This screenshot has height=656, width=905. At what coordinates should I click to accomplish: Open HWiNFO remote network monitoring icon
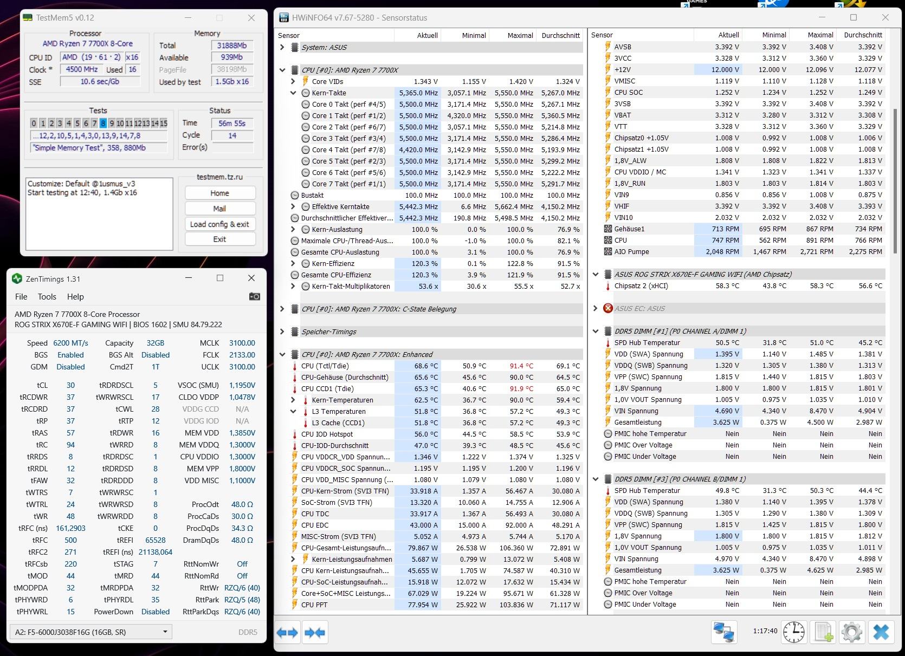click(724, 632)
